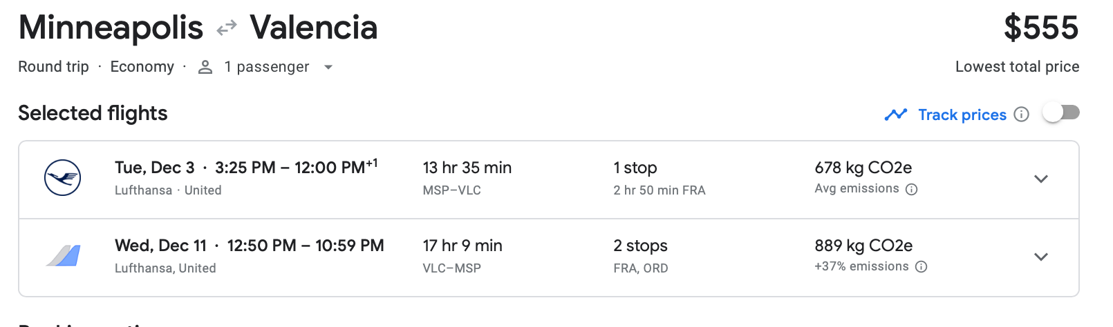Click the Track prices link text
The height and width of the screenshot is (327, 1113).
962,115
